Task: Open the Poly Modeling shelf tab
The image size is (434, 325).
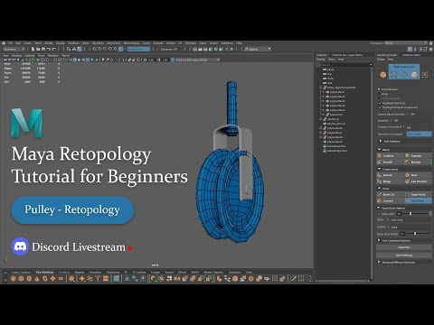Action: (44, 272)
